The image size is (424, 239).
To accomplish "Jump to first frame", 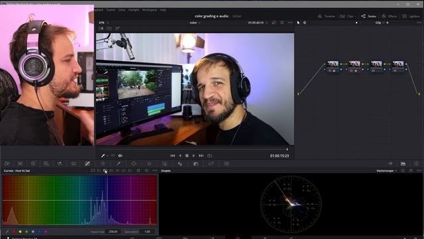I will [x=172, y=156].
